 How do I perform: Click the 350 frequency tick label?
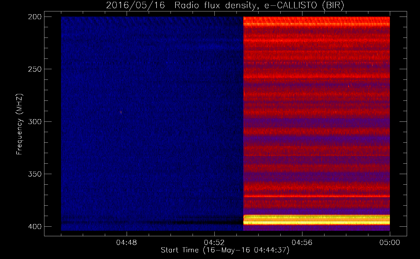click(x=35, y=174)
